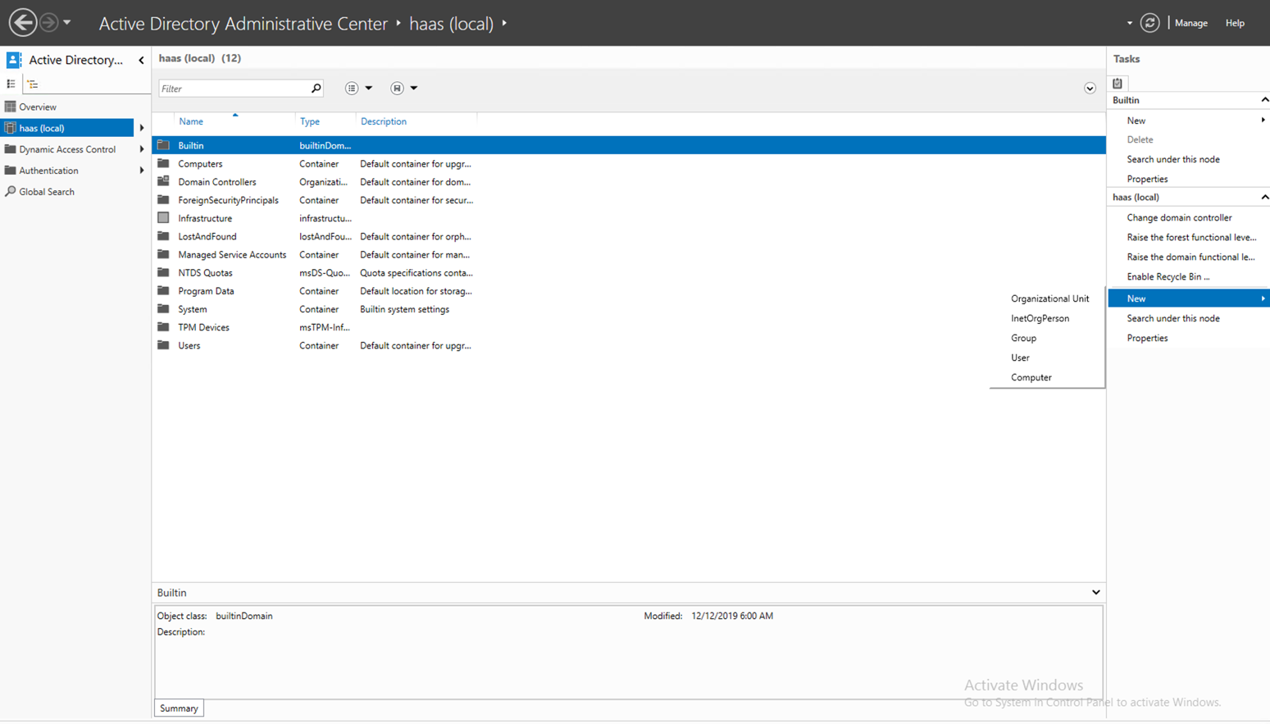
Task: Sort list by Description column
Action: tap(384, 121)
